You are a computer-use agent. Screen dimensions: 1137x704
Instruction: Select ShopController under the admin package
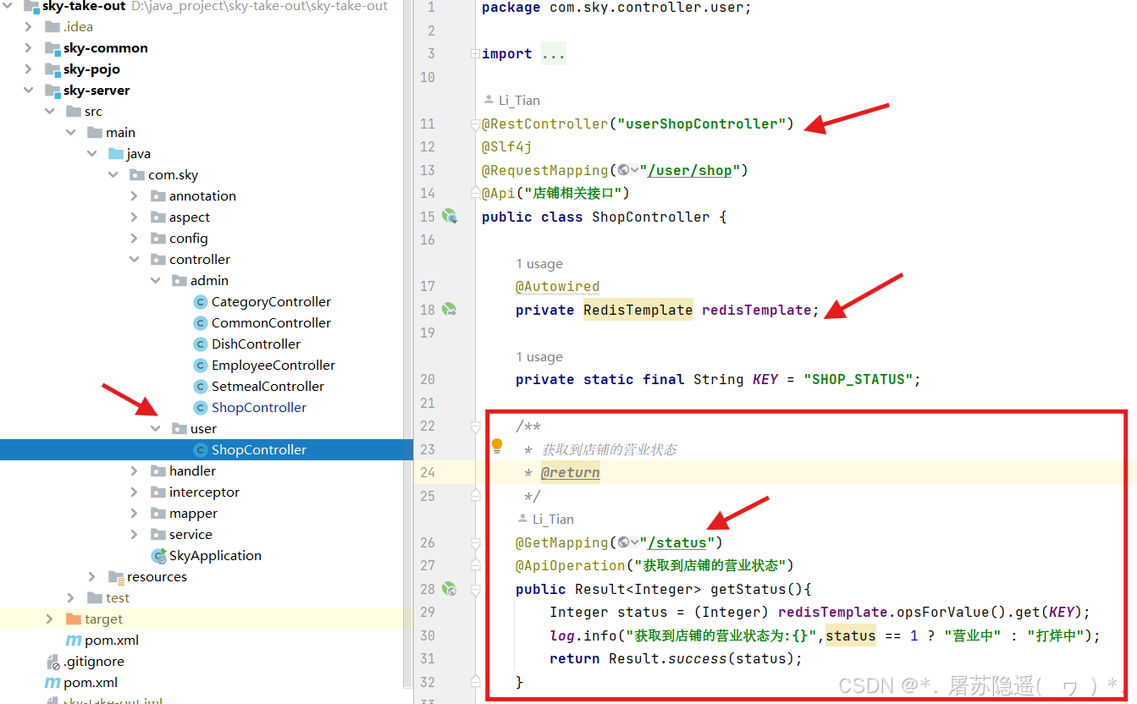259,408
